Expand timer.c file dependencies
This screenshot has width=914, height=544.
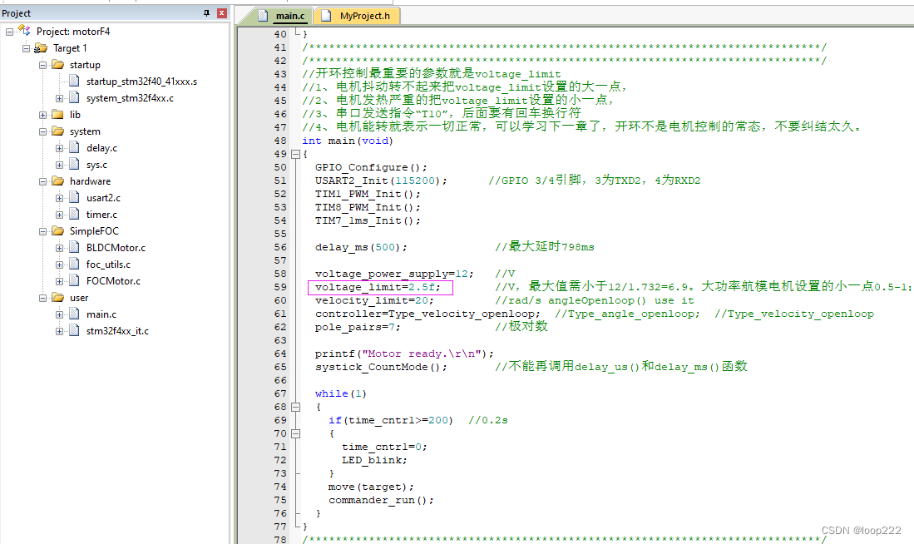coord(59,215)
